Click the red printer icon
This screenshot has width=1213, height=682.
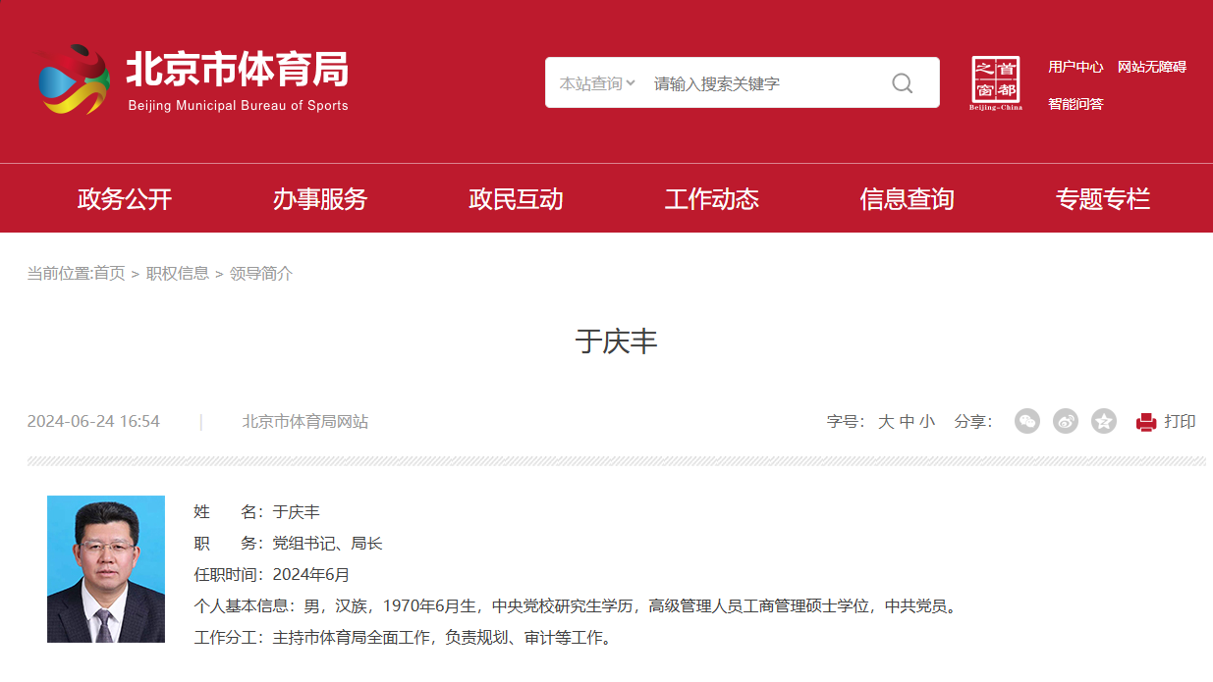click(x=1146, y=422)
